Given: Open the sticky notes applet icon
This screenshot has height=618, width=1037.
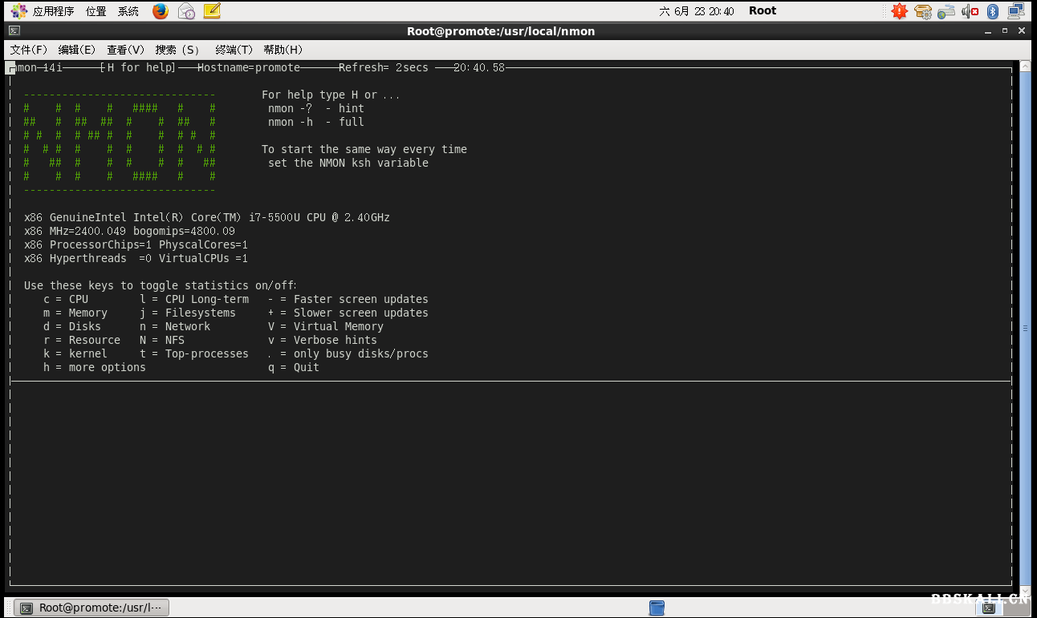Looking at the screenshot, I should (212, 10).
